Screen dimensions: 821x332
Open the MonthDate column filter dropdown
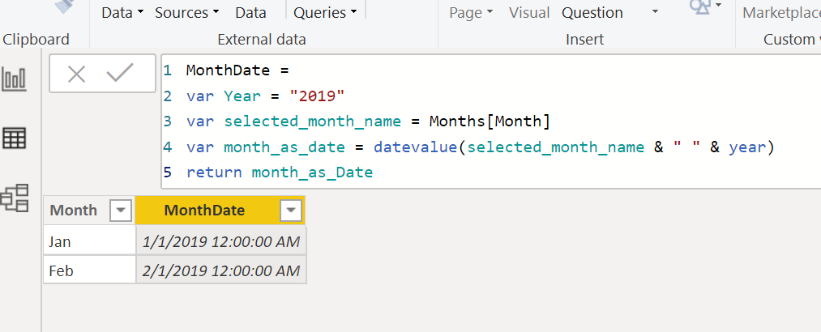pyautogui.click(x=291, y=211)
